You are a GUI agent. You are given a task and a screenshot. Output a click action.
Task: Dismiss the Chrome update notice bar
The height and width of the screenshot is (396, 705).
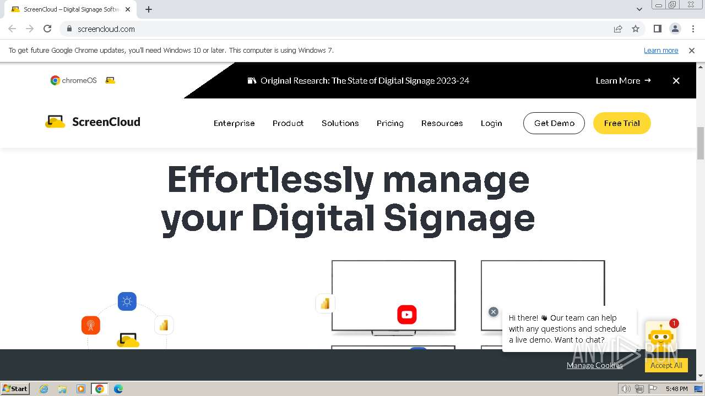692,50
